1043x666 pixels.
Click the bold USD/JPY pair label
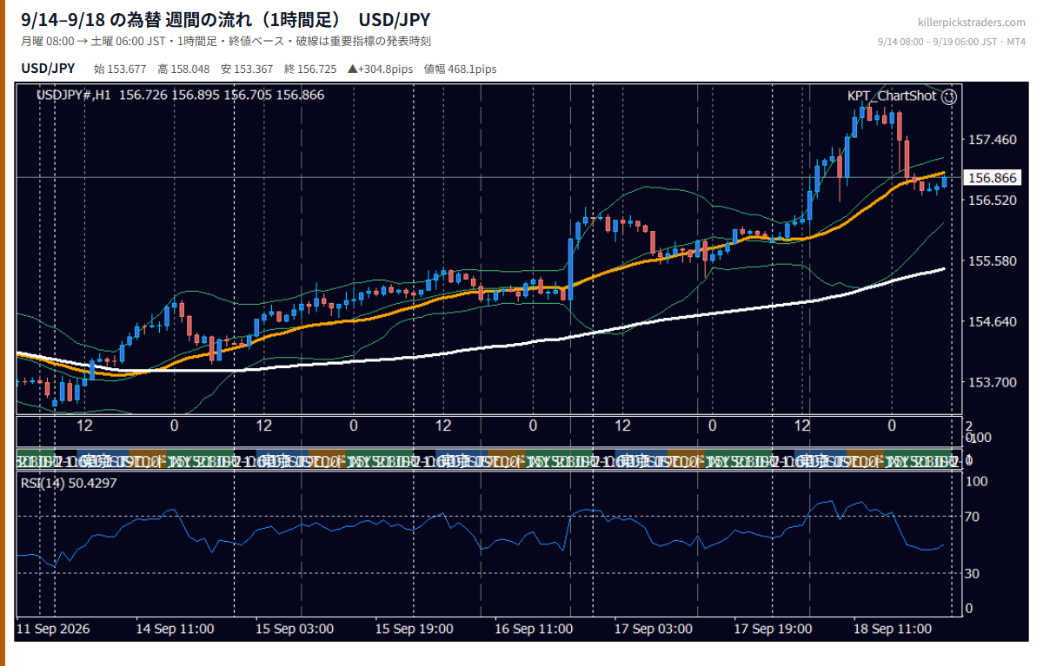tap(48, 69)
